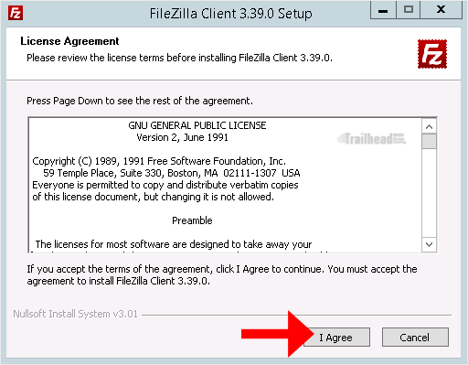Click the empty scrollbar track below the thumb

click(429, 193)
